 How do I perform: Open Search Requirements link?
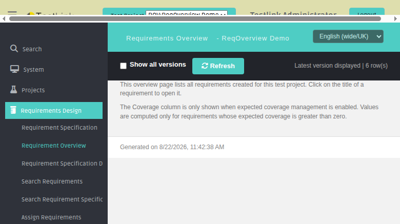pyautogui.click(x=52, y=181)
